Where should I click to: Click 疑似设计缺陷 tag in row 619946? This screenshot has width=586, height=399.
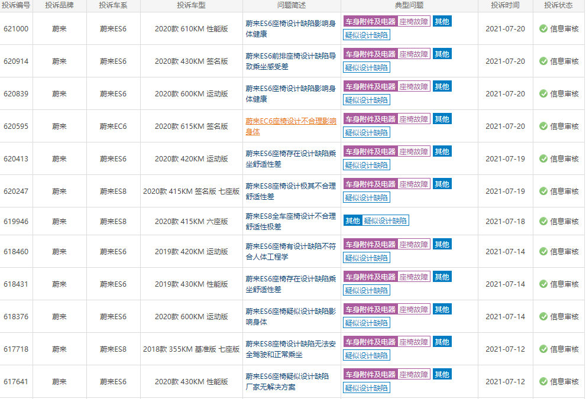386,221
